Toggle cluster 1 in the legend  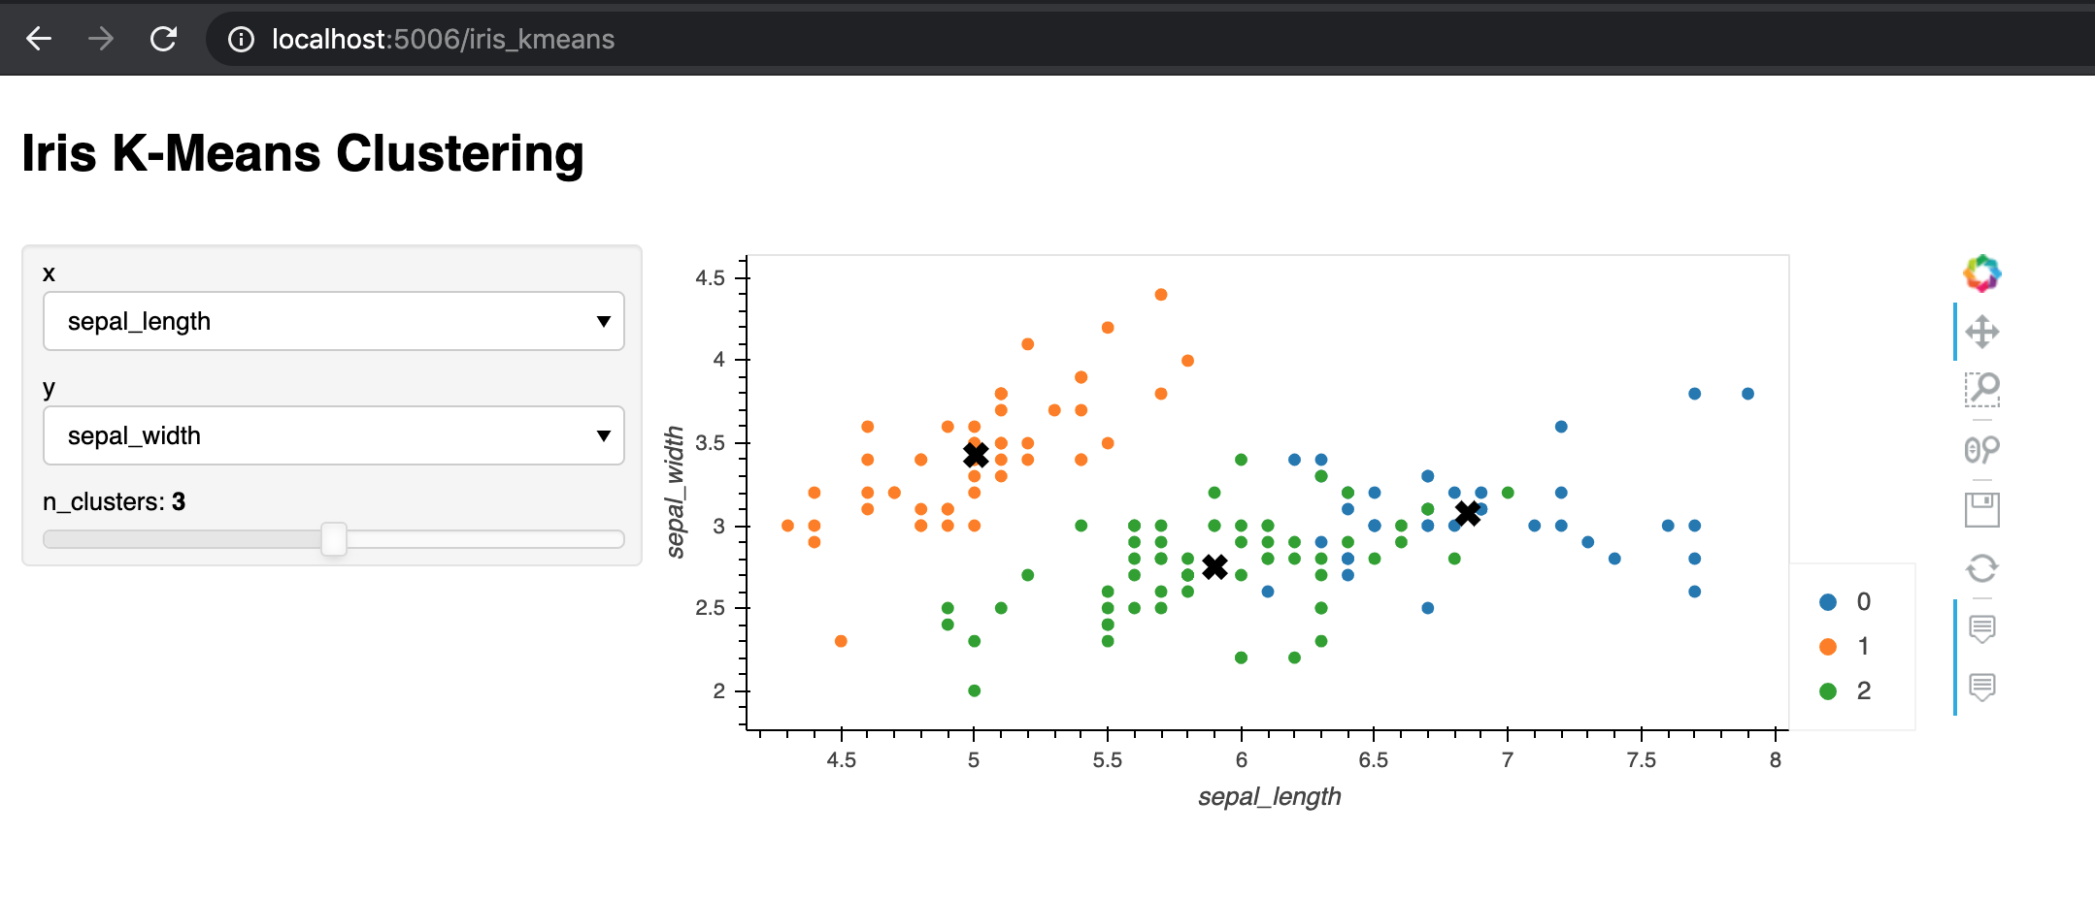(x=1843, y=646)
